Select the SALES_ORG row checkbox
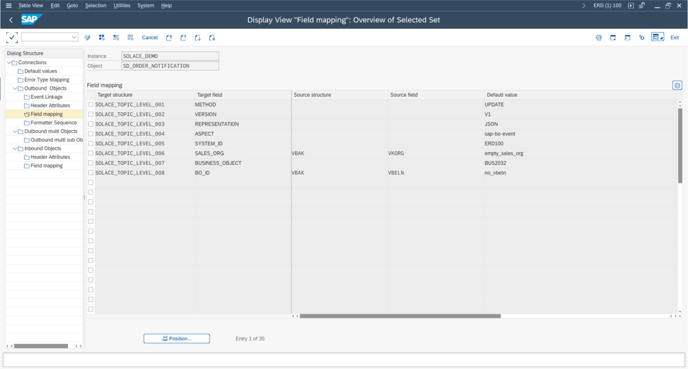 click(91, 153)
